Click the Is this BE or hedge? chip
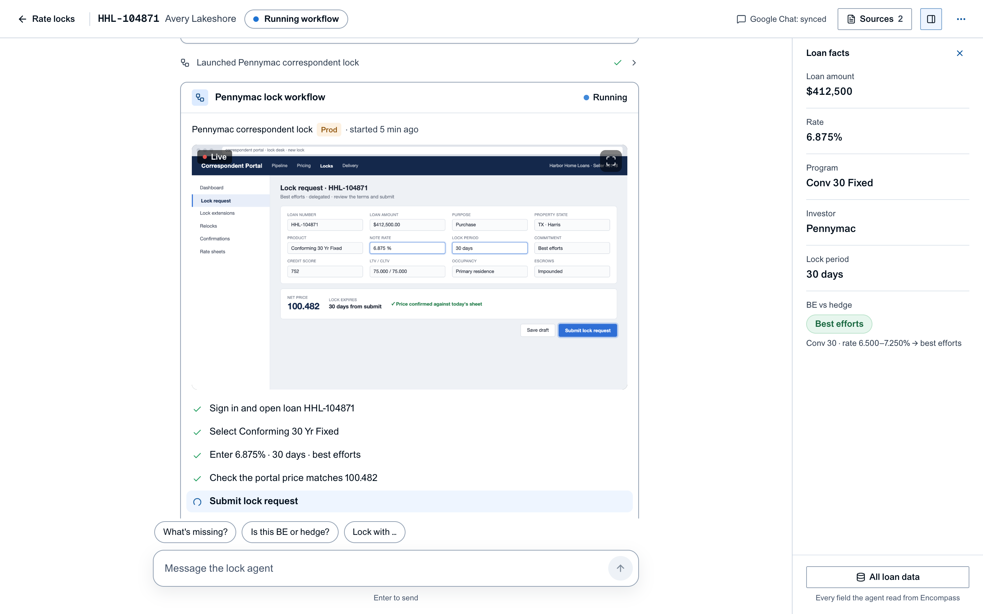The height and width of the screenshot is (614, 983). 290,532
